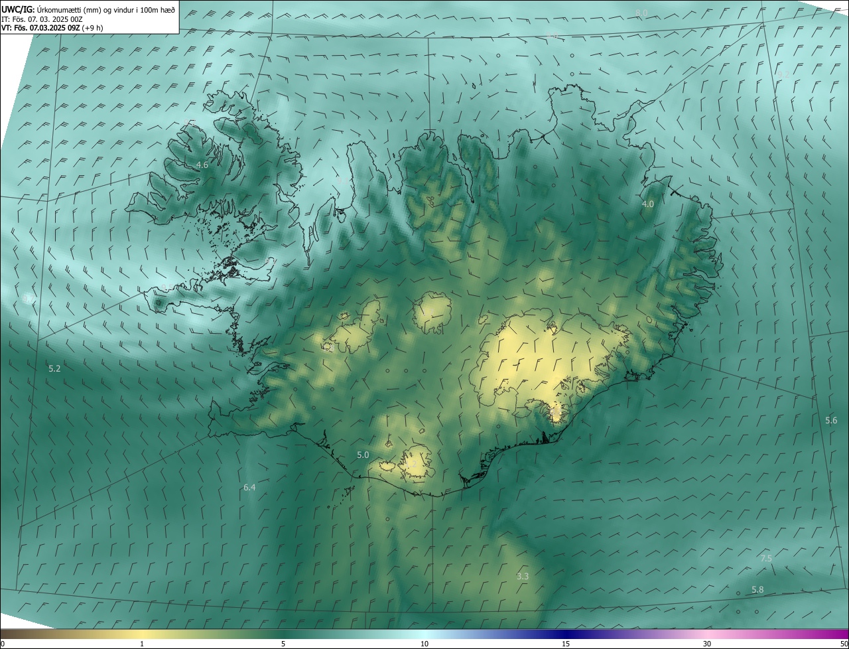Click the "5.6" value on the map
Viewport: 849px width, 649px height.
831,420
